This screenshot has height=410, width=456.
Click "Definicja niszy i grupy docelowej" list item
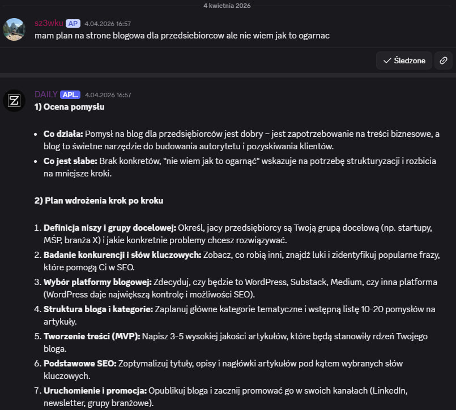coord(110,228)
